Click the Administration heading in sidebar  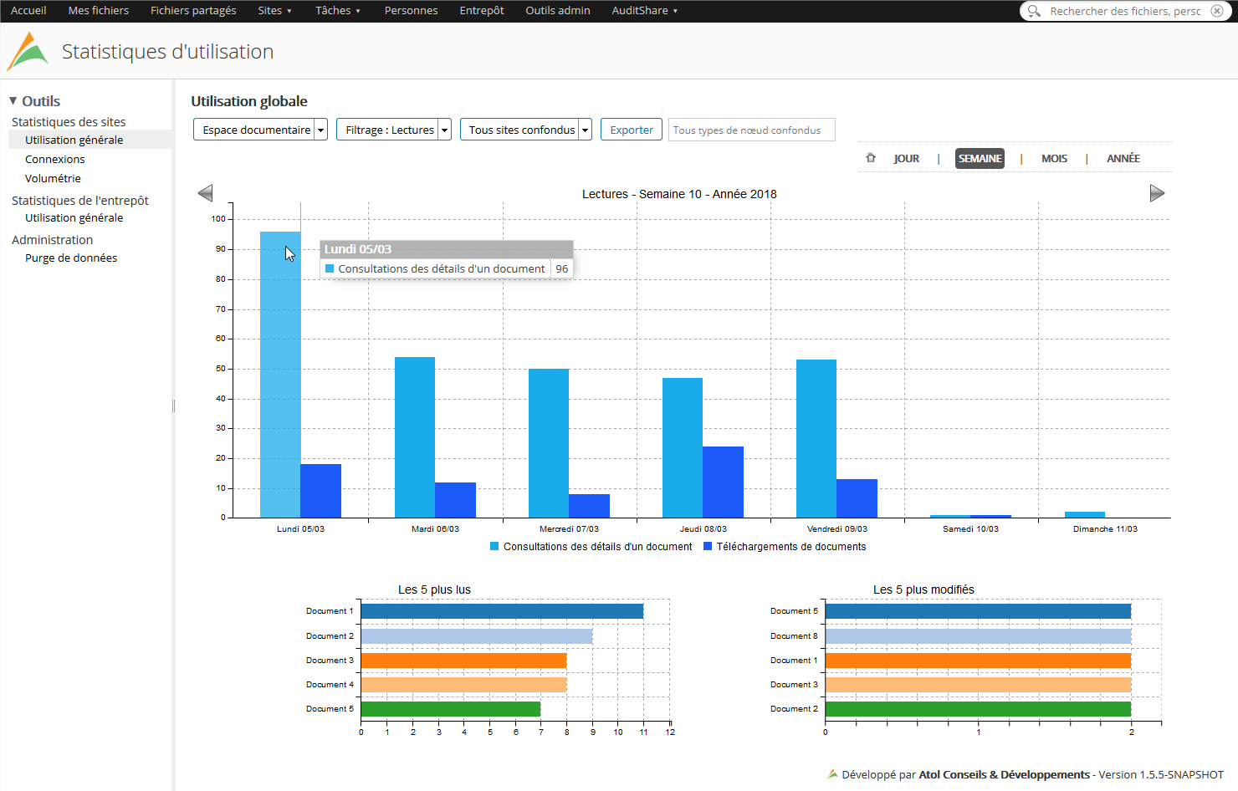click(x=52, y=240)
